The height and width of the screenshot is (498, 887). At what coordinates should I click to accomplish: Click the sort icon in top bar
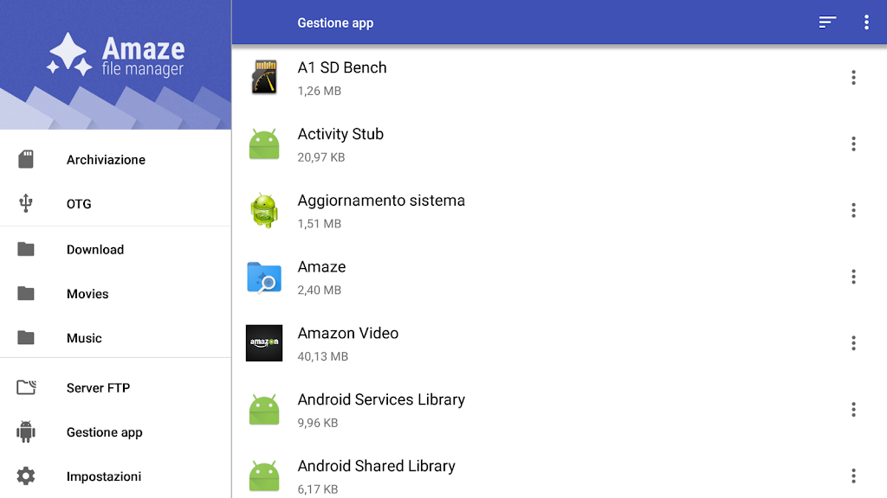(827, 22)
